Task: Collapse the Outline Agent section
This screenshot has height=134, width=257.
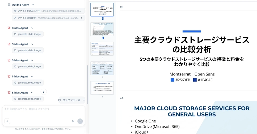Action: [33, 5]
